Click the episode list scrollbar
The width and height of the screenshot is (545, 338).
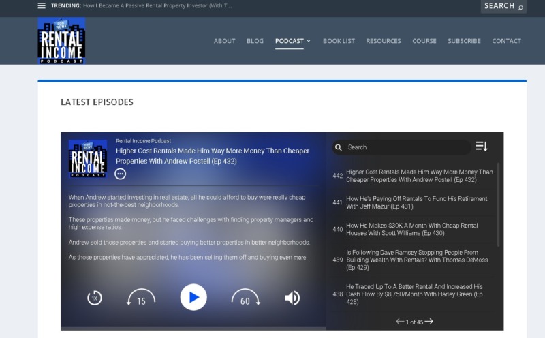click(x=499, y=204)
